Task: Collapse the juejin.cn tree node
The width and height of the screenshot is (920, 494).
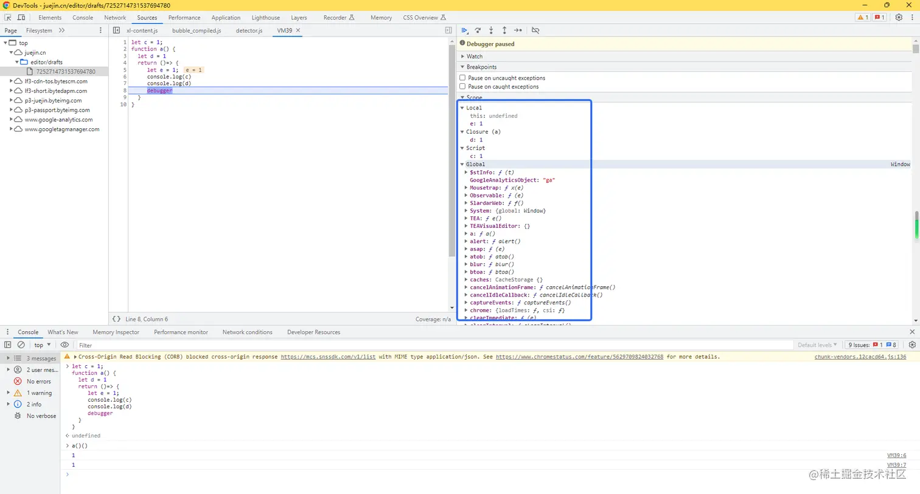Action: point(12,53)
